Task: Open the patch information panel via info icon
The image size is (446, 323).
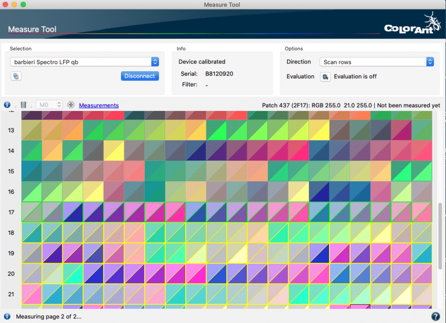Action: (7, 105)
